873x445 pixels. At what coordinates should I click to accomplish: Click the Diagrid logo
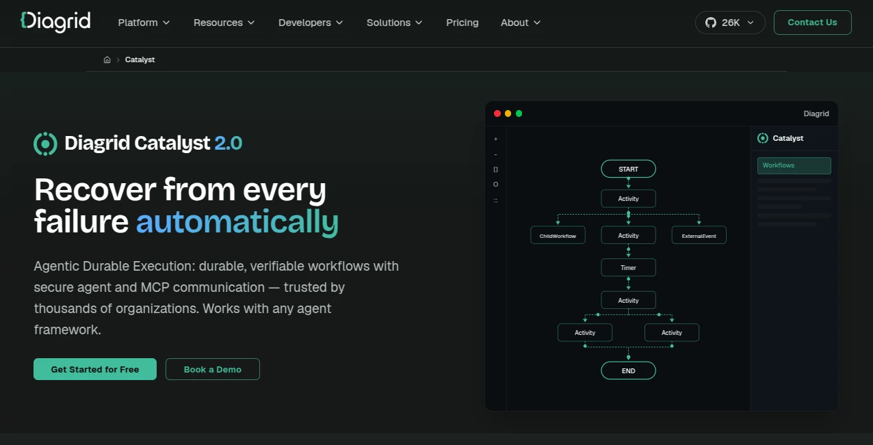[55, 22]
